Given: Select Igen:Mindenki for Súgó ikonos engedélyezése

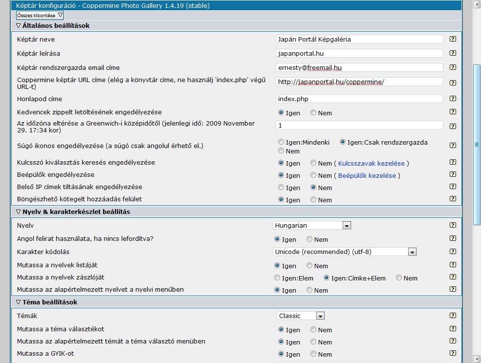Looking at the screenshot, I should (281, 142).
